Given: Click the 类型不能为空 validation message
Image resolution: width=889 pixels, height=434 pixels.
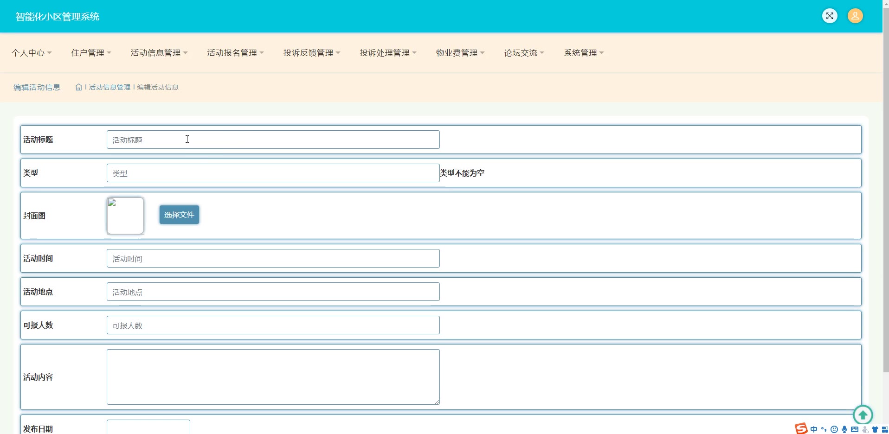Looking at the screenshot, I should [462, 173].
